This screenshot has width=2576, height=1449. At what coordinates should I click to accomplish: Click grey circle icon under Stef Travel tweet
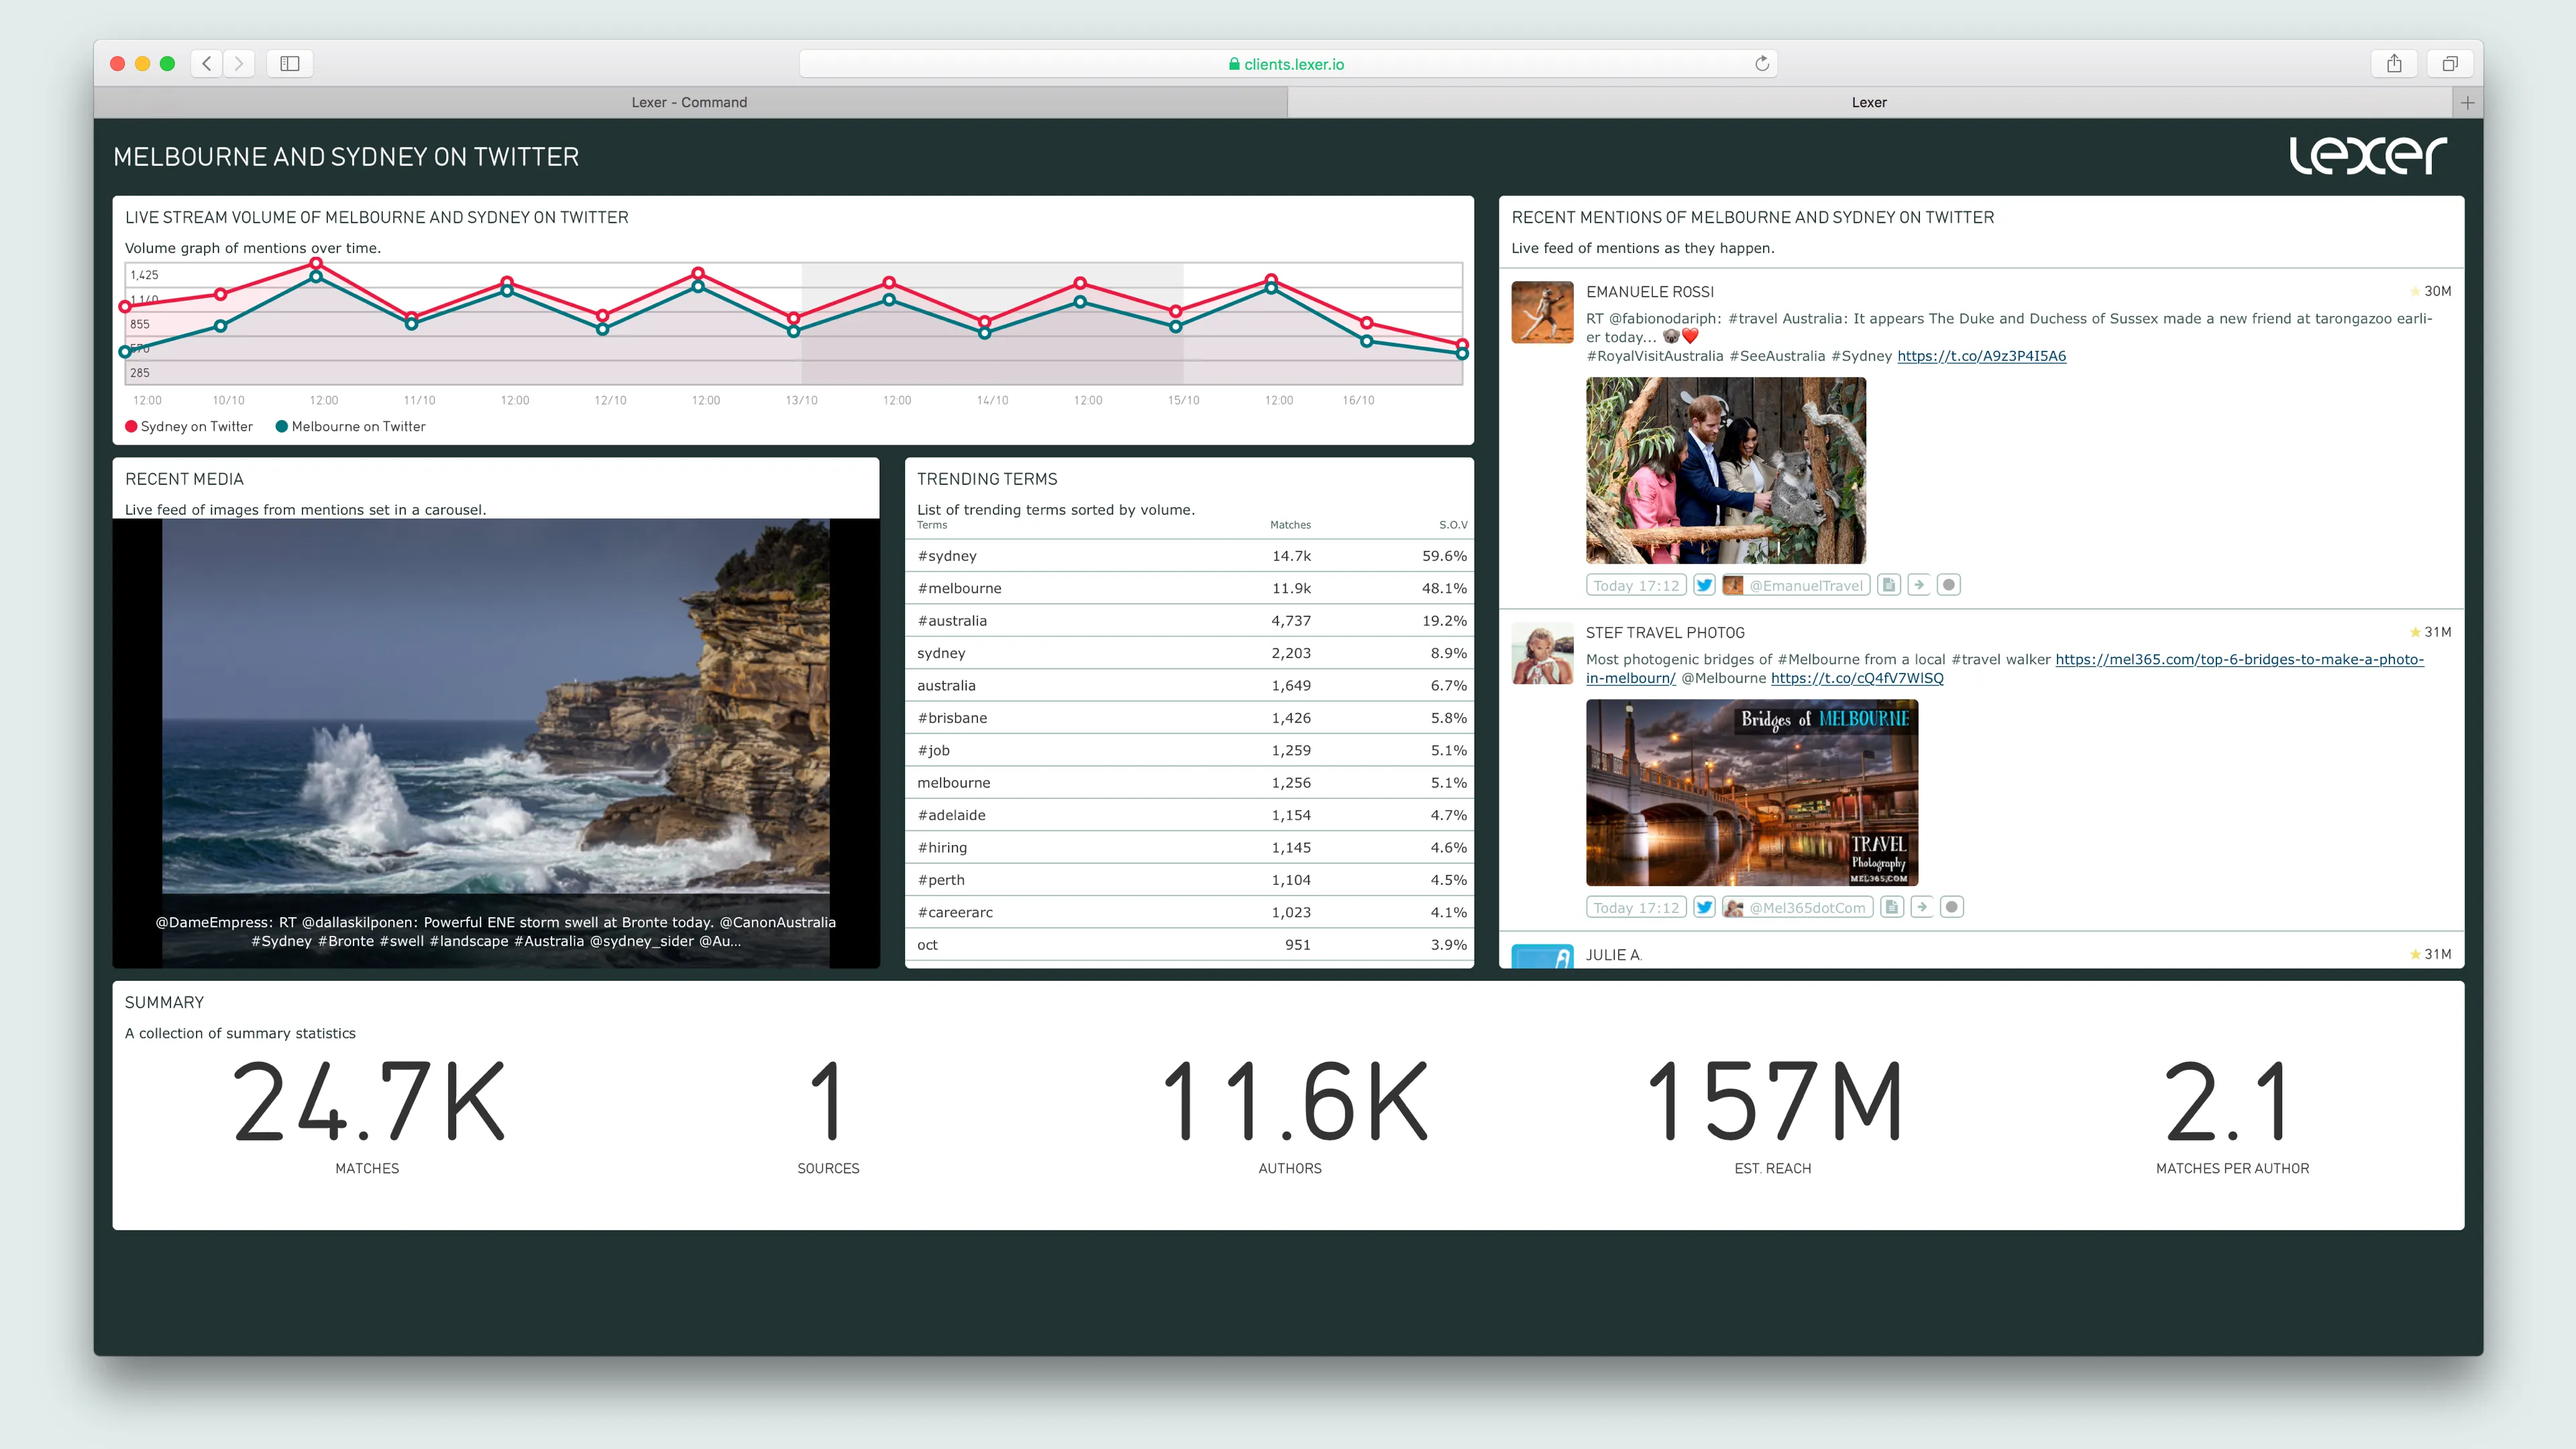(x=1951, y=907)
